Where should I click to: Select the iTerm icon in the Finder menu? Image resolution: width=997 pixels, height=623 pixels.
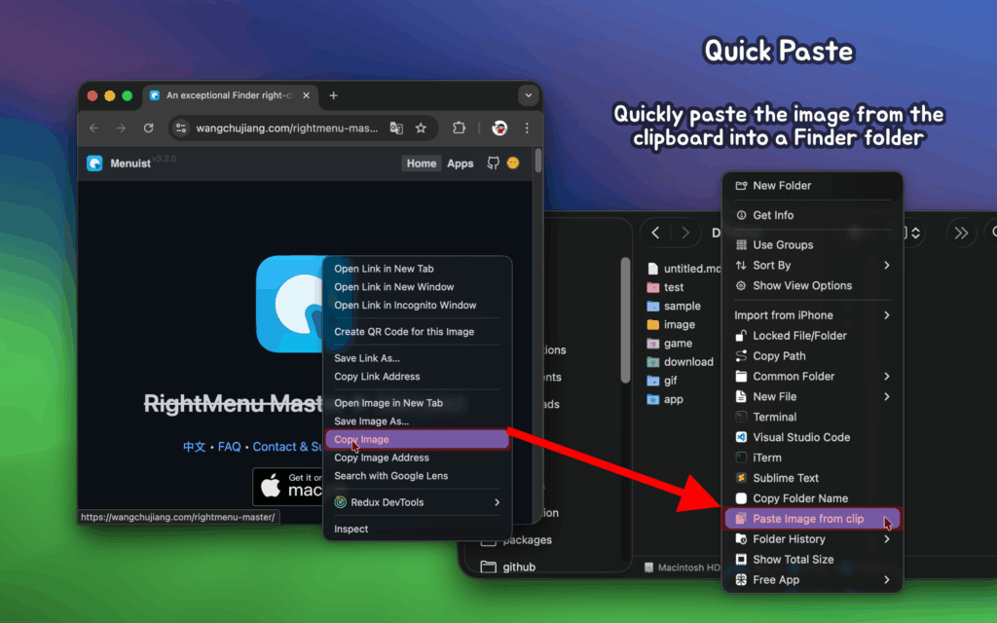741,458
